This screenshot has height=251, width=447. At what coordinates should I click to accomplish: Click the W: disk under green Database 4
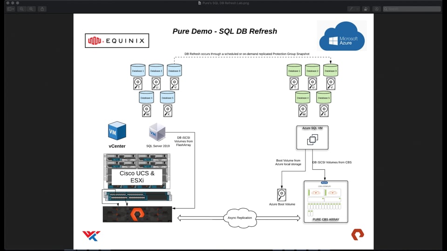pos(303,111)
